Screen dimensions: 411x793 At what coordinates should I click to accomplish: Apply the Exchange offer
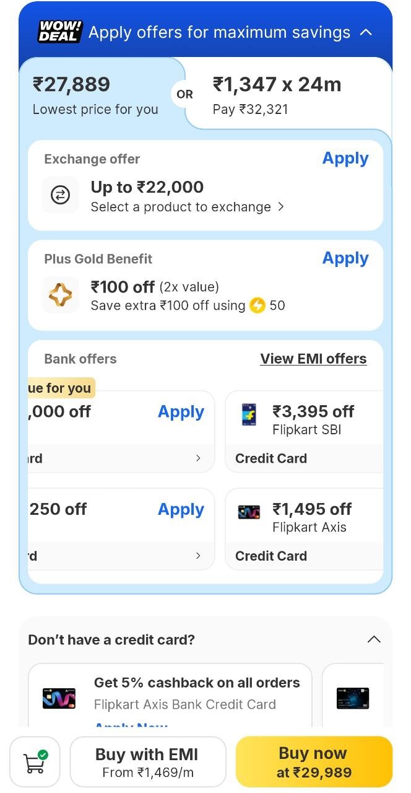click(x=345, y=159)
